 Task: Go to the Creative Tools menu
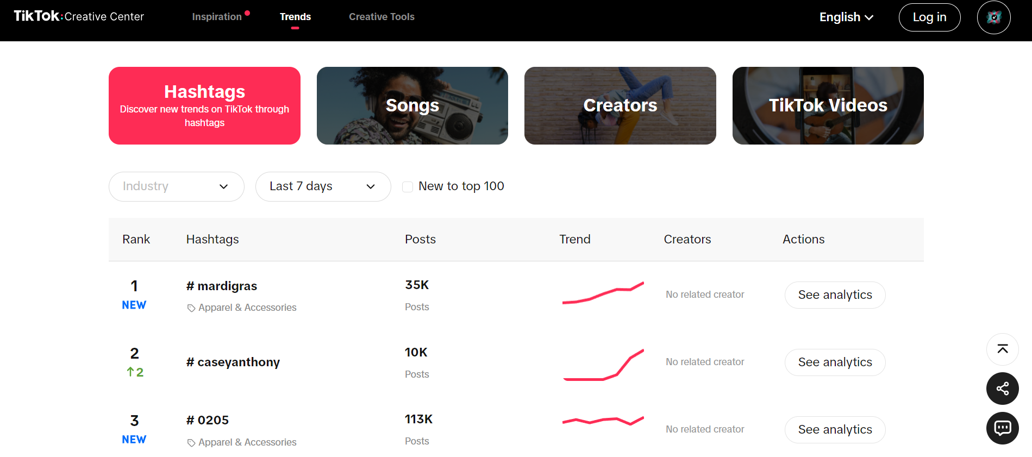381,17
